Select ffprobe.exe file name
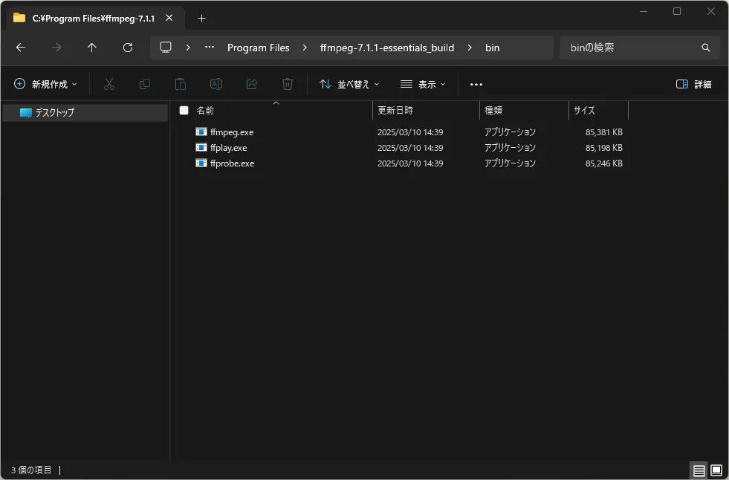The height and width of the screenshot is (480, 729). (x=232, y=163)
